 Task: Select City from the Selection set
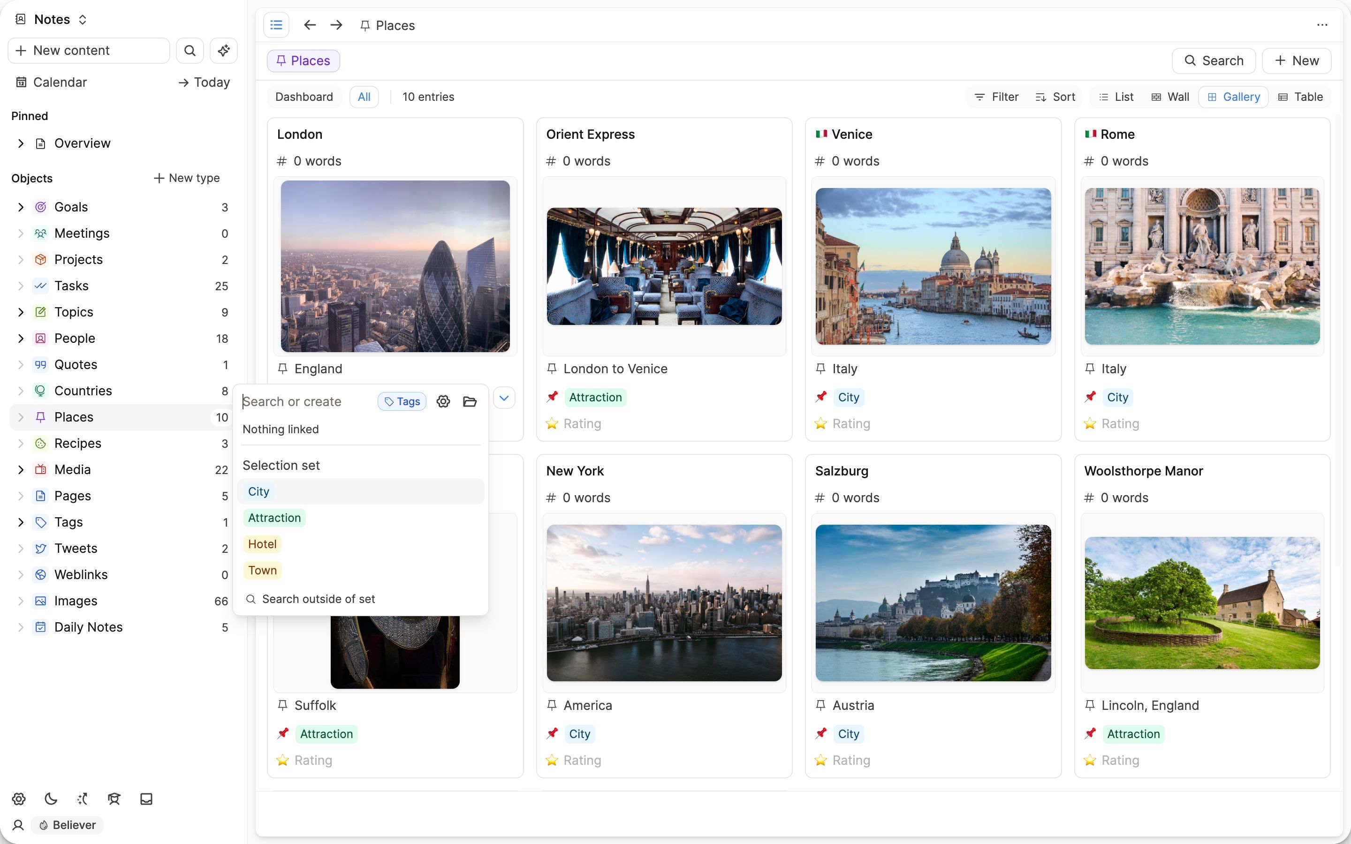258,492
